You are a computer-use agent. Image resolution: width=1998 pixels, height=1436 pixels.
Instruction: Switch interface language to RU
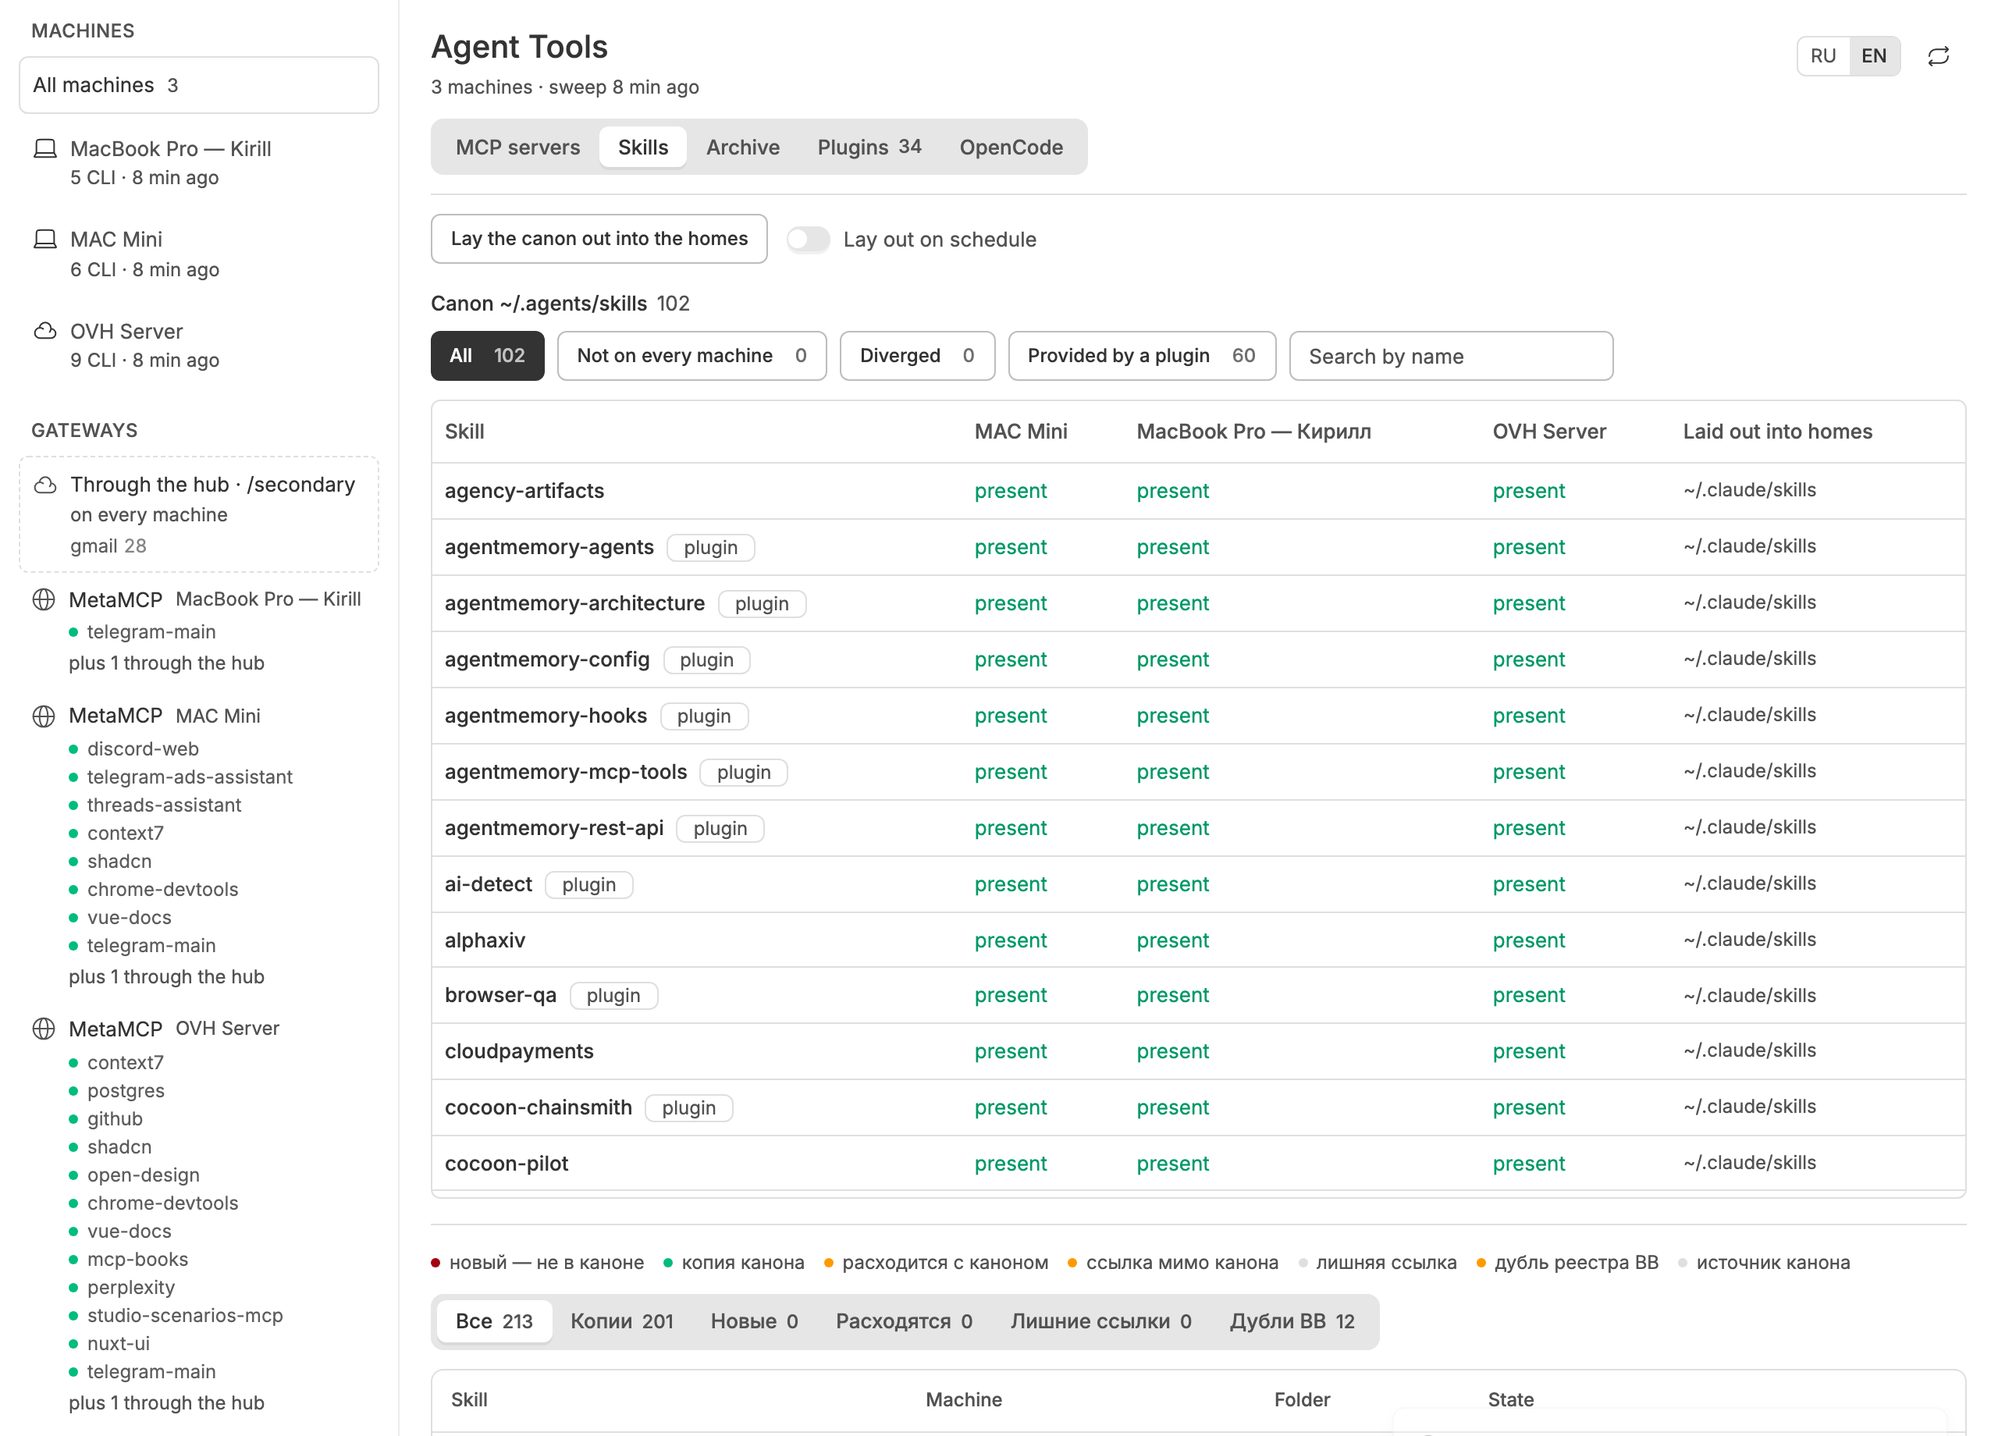(1822, 56)
